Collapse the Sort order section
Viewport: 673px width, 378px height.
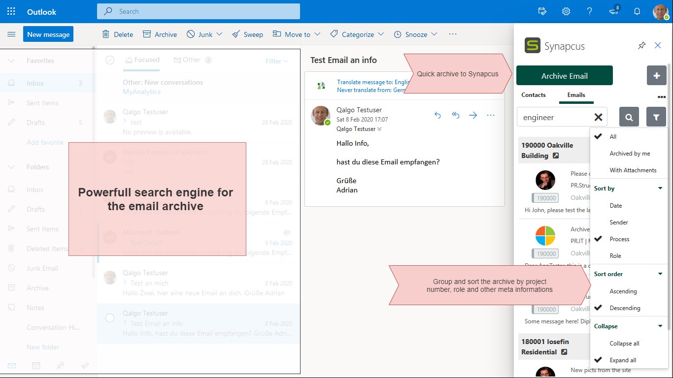660,274
